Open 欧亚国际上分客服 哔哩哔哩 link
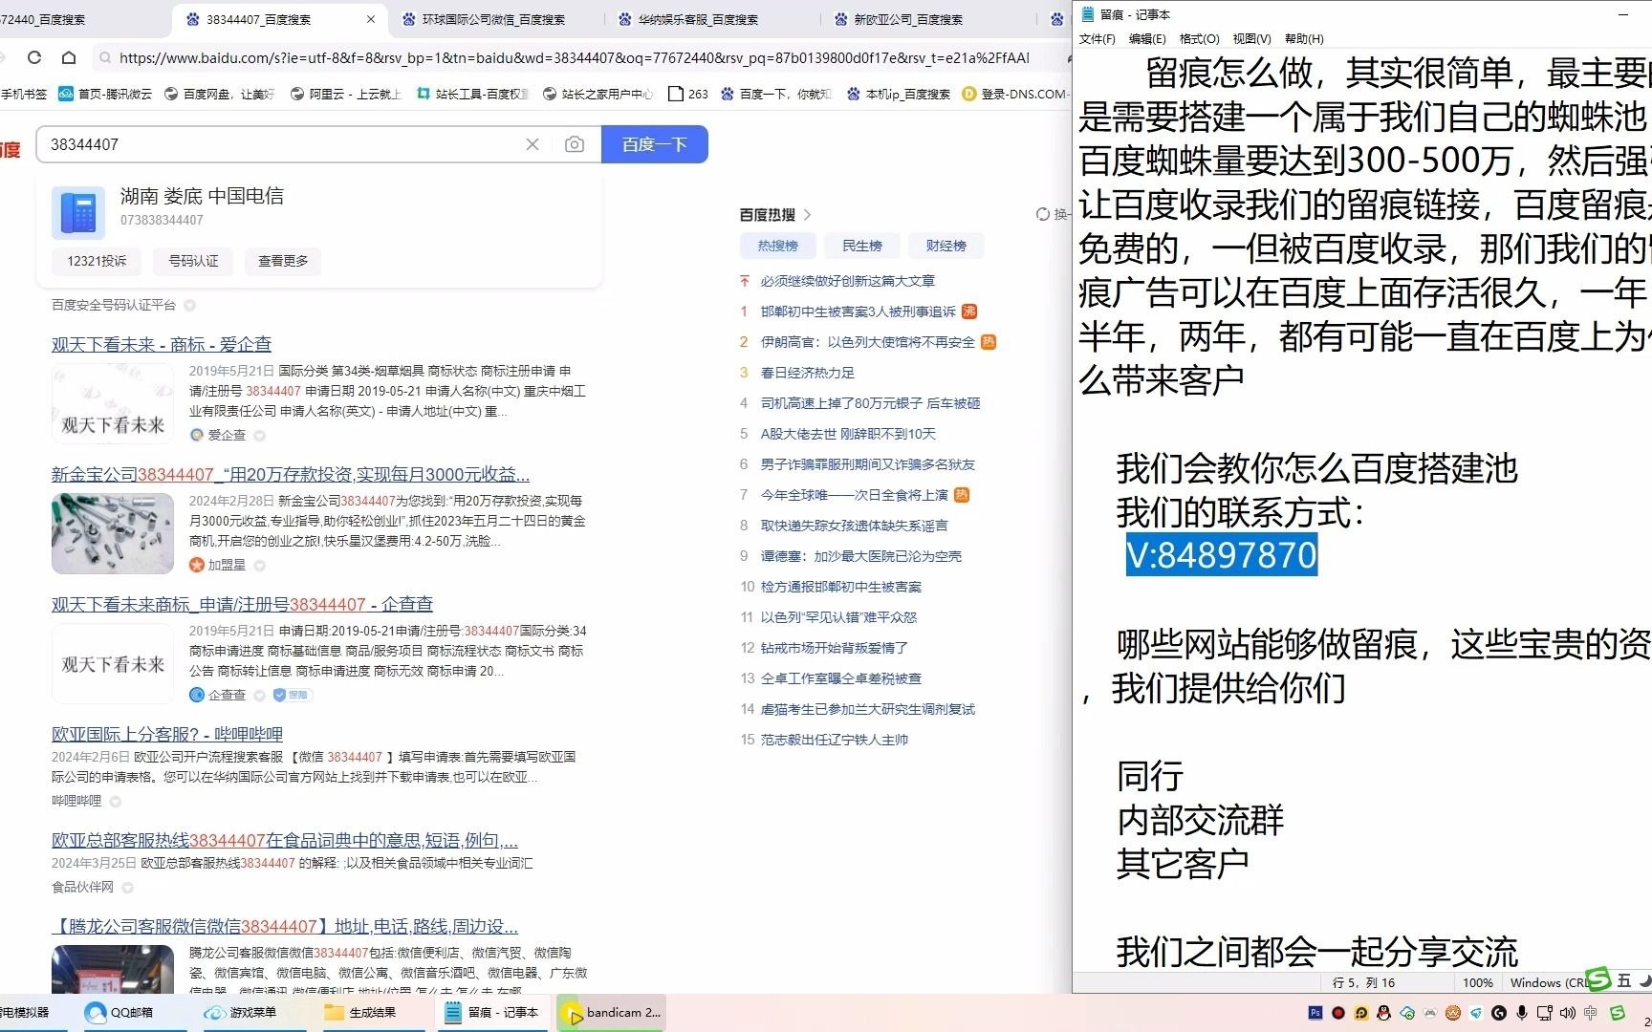The height and width of the screenshot is (1032, 1652). (x=167, y=734)
